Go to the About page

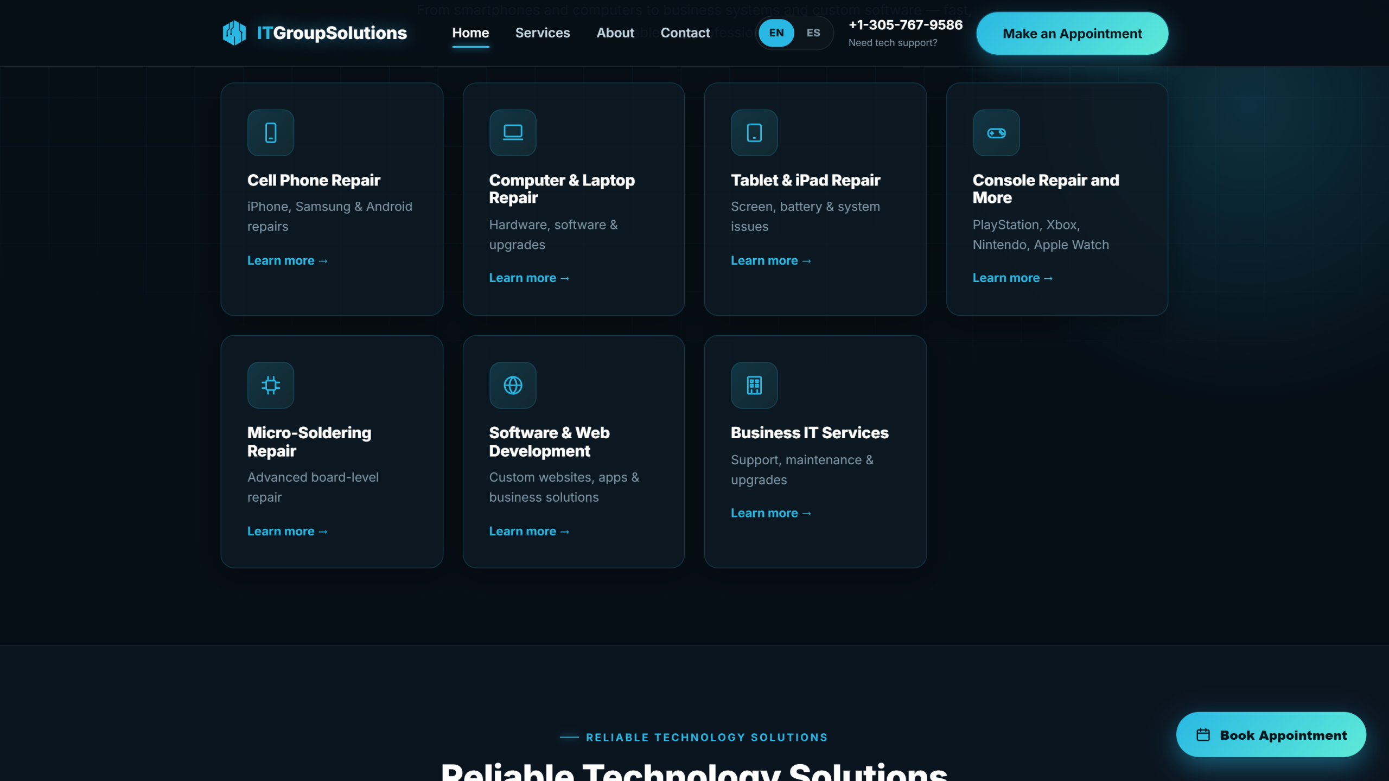point(615,33)
